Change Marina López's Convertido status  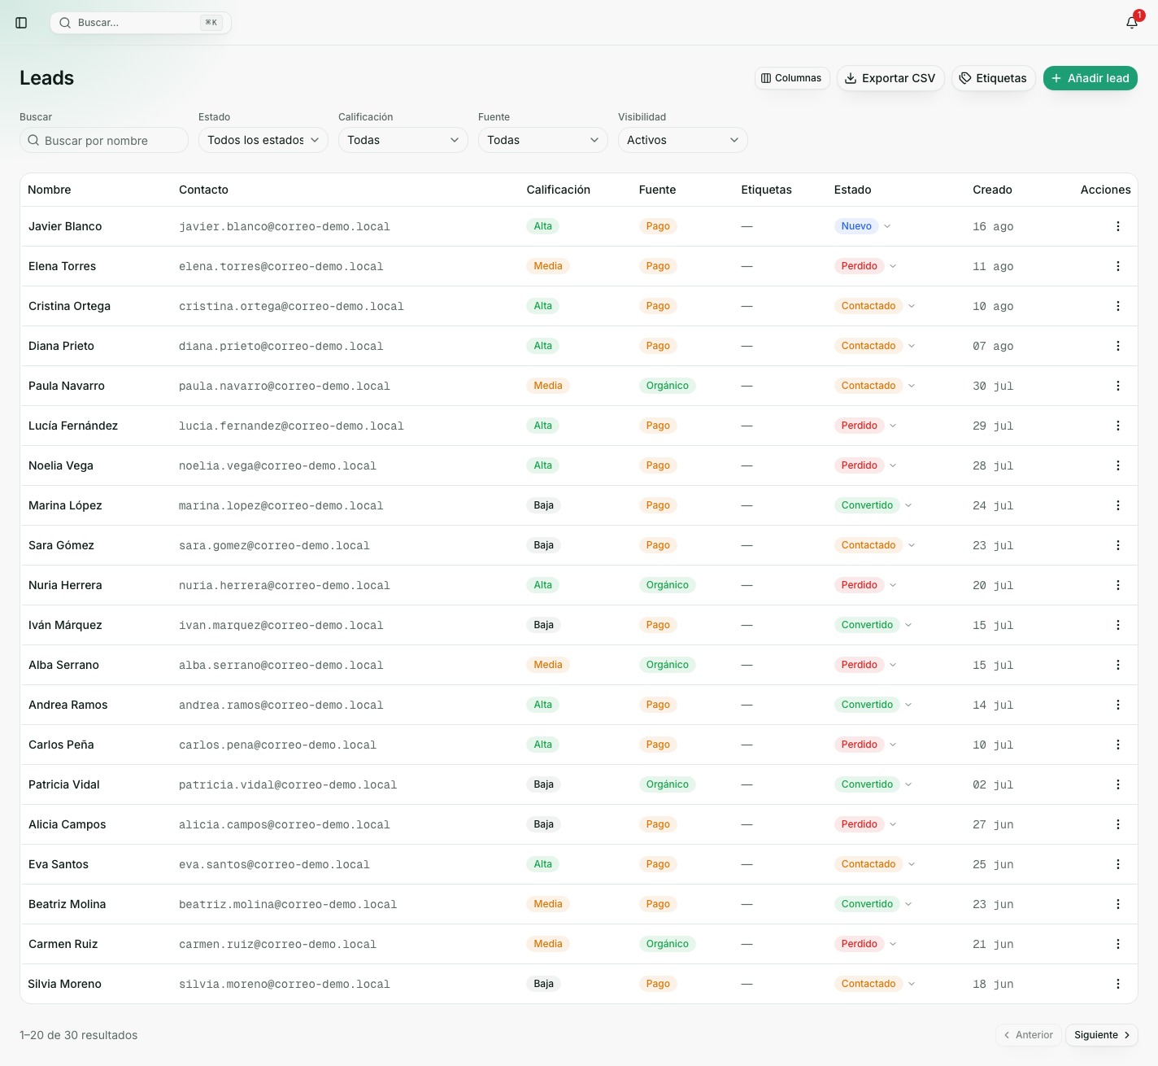[873, 505]
